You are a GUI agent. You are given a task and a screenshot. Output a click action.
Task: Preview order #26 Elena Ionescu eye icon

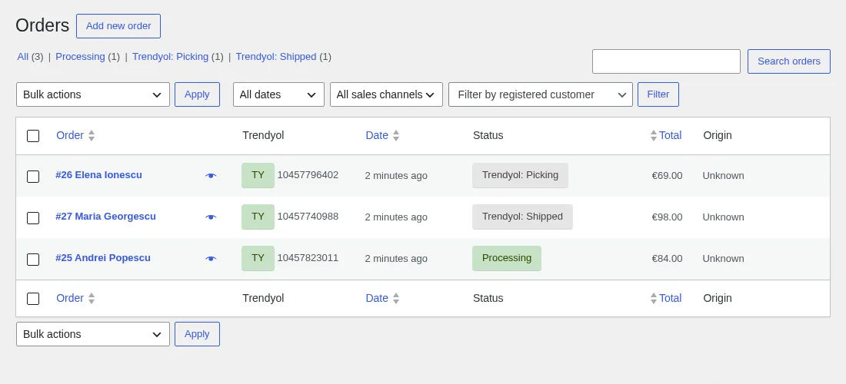point(211,176)
